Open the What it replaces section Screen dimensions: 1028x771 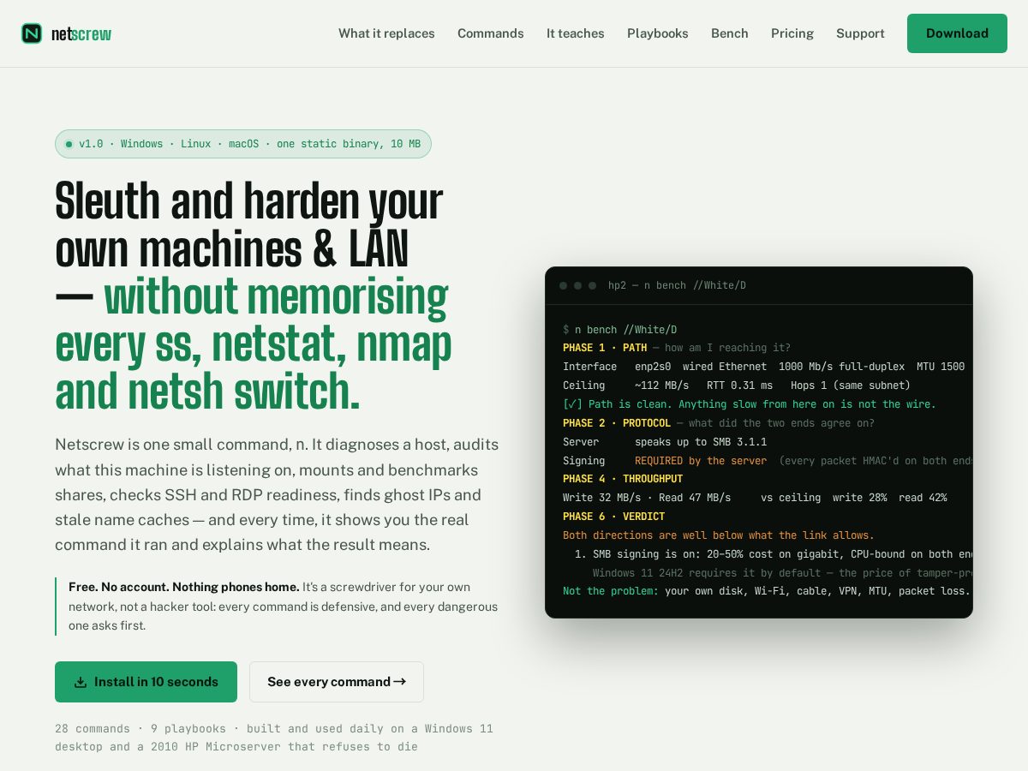pyautogui.click(x=386, y=33)
